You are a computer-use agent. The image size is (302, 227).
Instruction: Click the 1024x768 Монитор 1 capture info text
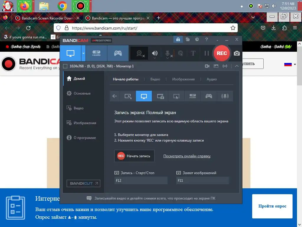(102, 66)
